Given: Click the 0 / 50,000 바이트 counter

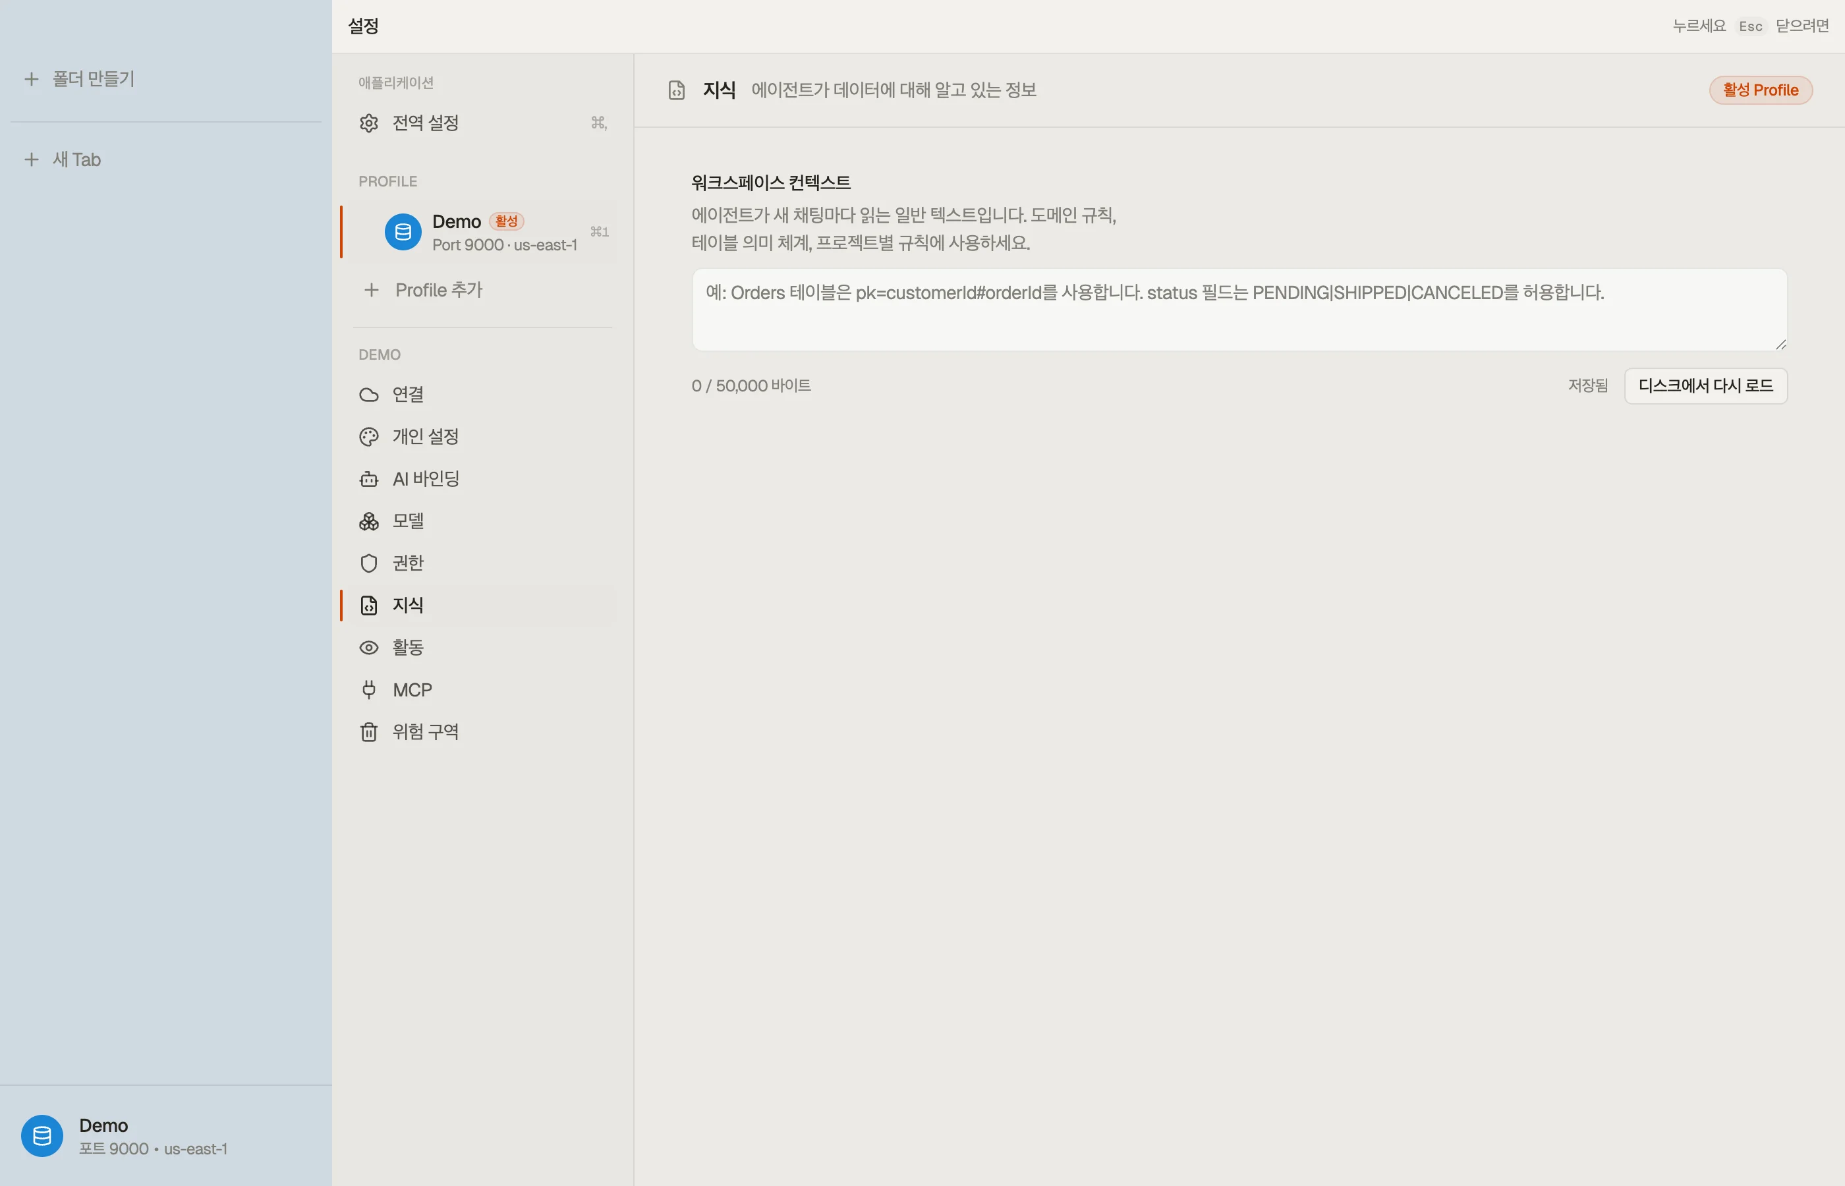Looking at the screenshot, I should pyautogui.click(x=751, y=386).
